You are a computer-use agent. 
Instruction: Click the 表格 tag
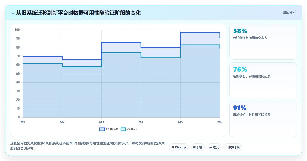pyautogui.click(x=197, y=147)
